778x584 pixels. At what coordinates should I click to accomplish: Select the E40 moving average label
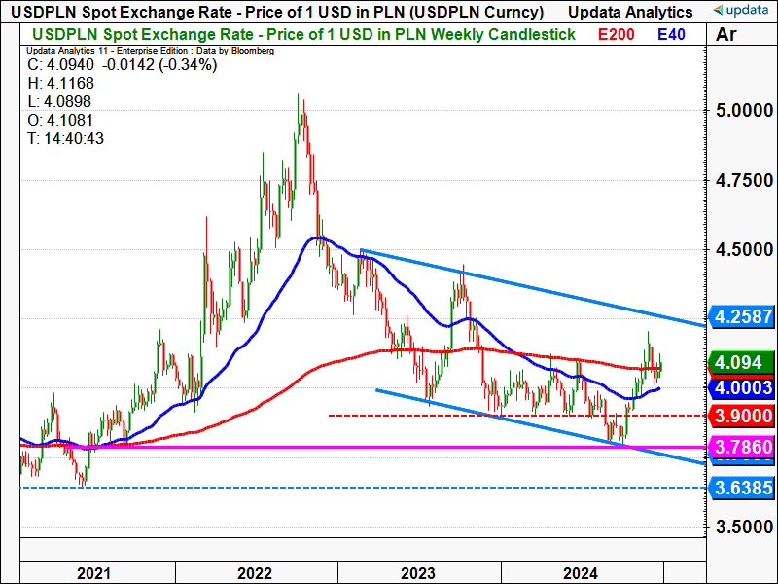(x=671, y=35)
